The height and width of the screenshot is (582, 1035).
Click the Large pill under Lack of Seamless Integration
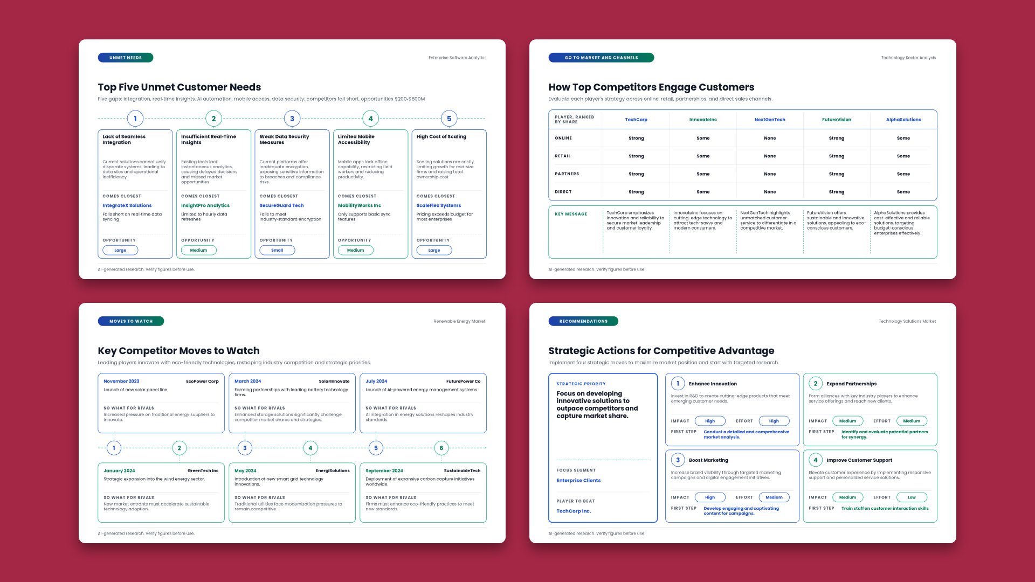pyautogui.click(x=120, y=250)
